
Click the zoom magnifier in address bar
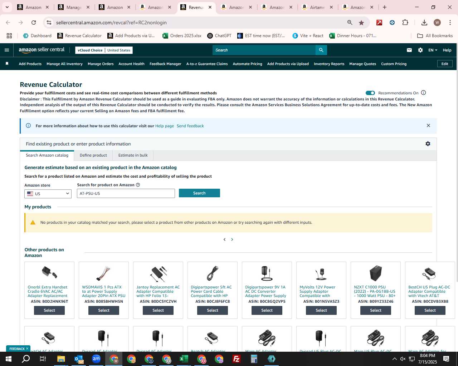[350, 23]
